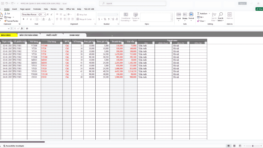Click the Share button
This screenshot has width=263, height=148.
[259, 9]
